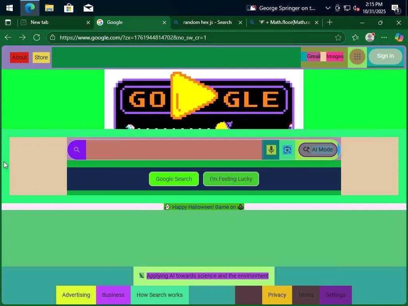The image size is (408, 306).
Task: Open the Google apps grid icon
Action: coord(357,57)
